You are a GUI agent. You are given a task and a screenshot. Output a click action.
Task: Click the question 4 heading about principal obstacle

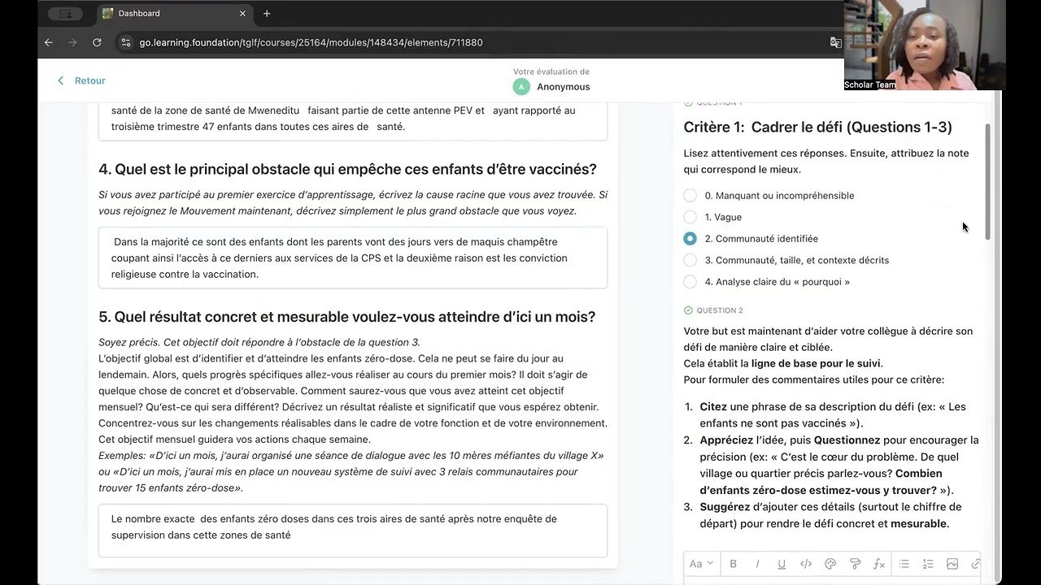(x=347, y=169)
